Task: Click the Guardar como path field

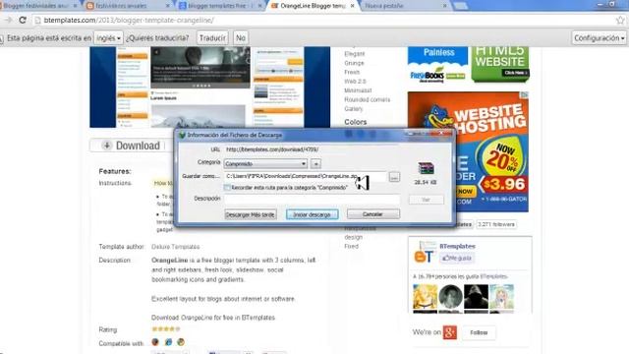Action: (305, 176)
